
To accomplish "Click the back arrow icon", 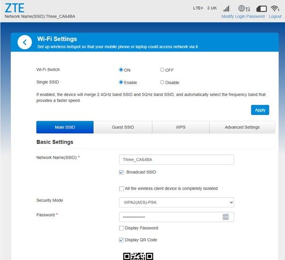I will (25, 42).
